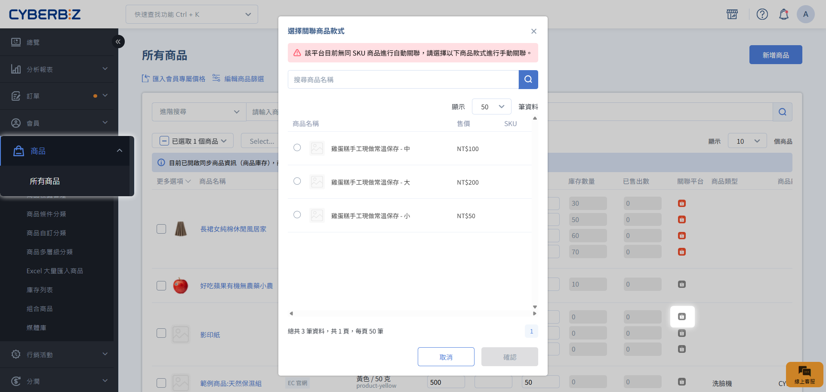Click the 搜尋商品名稱 search field
The height and width of the screenshot is (392, 826).
tap(403, 80)
